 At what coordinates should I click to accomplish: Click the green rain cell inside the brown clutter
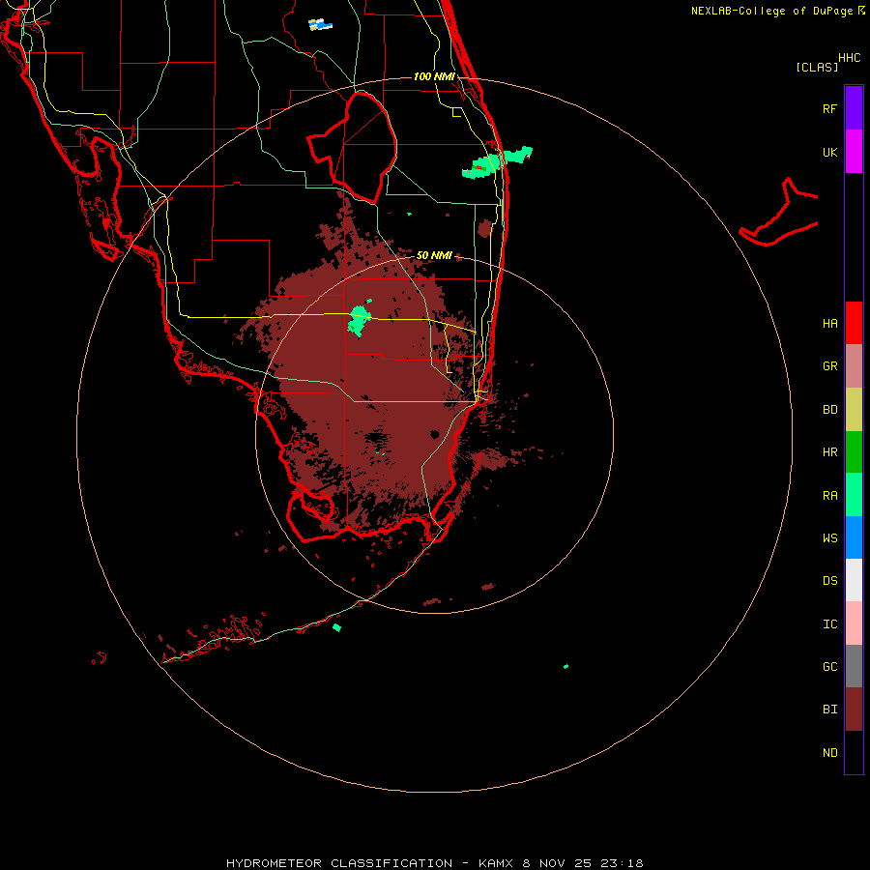click(x=359, y=318)
